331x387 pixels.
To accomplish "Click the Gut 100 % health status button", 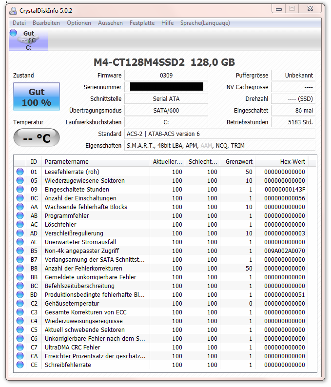I will 37,97.
